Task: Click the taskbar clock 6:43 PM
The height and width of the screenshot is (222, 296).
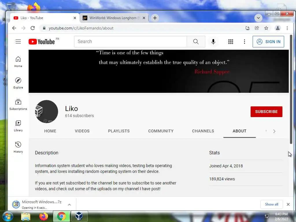Action: pos(281,217)
